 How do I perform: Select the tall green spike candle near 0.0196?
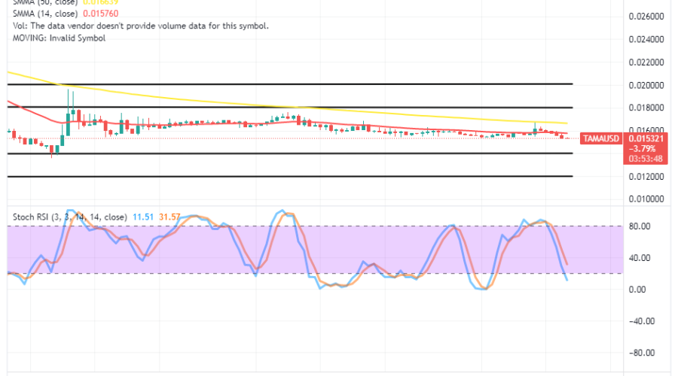68,113
